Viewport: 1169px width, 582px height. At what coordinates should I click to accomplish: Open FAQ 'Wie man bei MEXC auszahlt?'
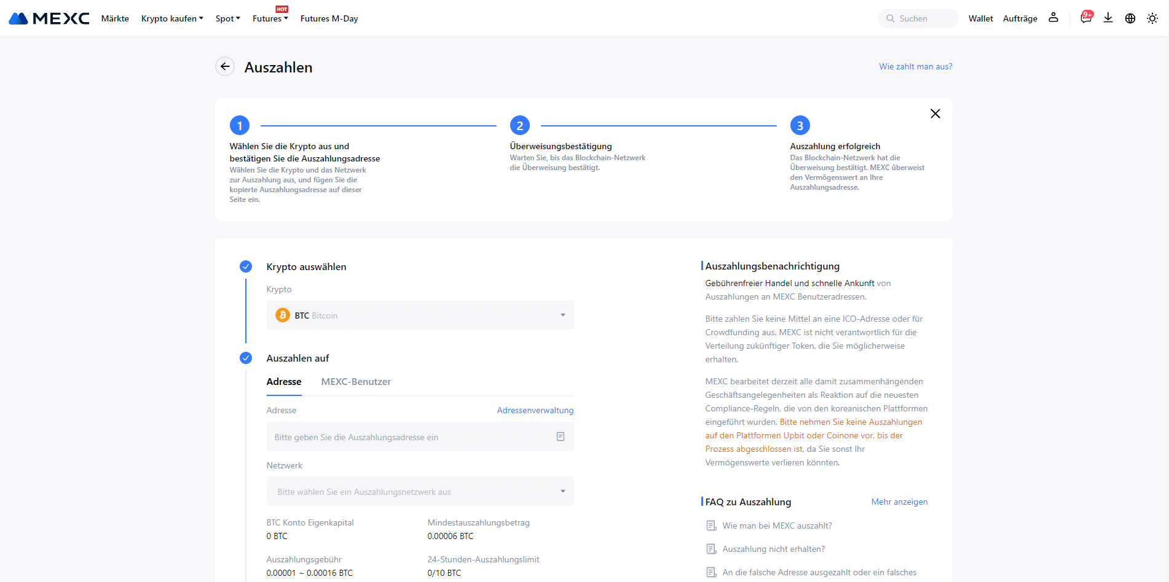coord(777,526)
